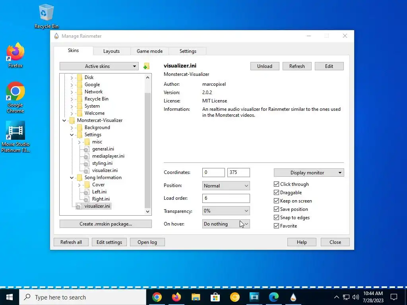Select Left.ini under Song Information

pyautogui.click(x=99, y=192)
